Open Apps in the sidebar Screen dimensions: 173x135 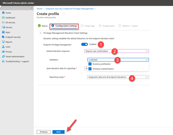pyautogui.click(x=8, y=32)
